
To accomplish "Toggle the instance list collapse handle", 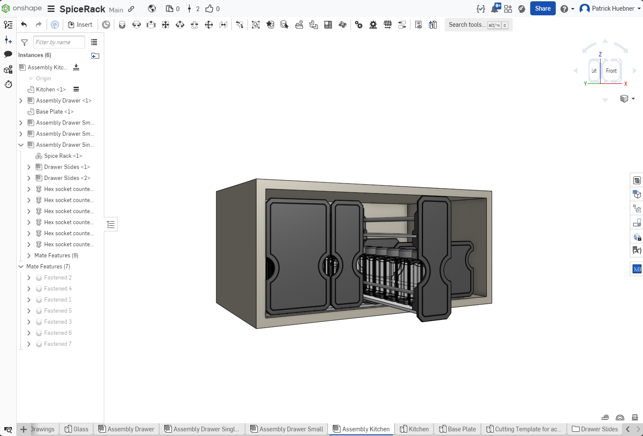I will pos(111,224).
